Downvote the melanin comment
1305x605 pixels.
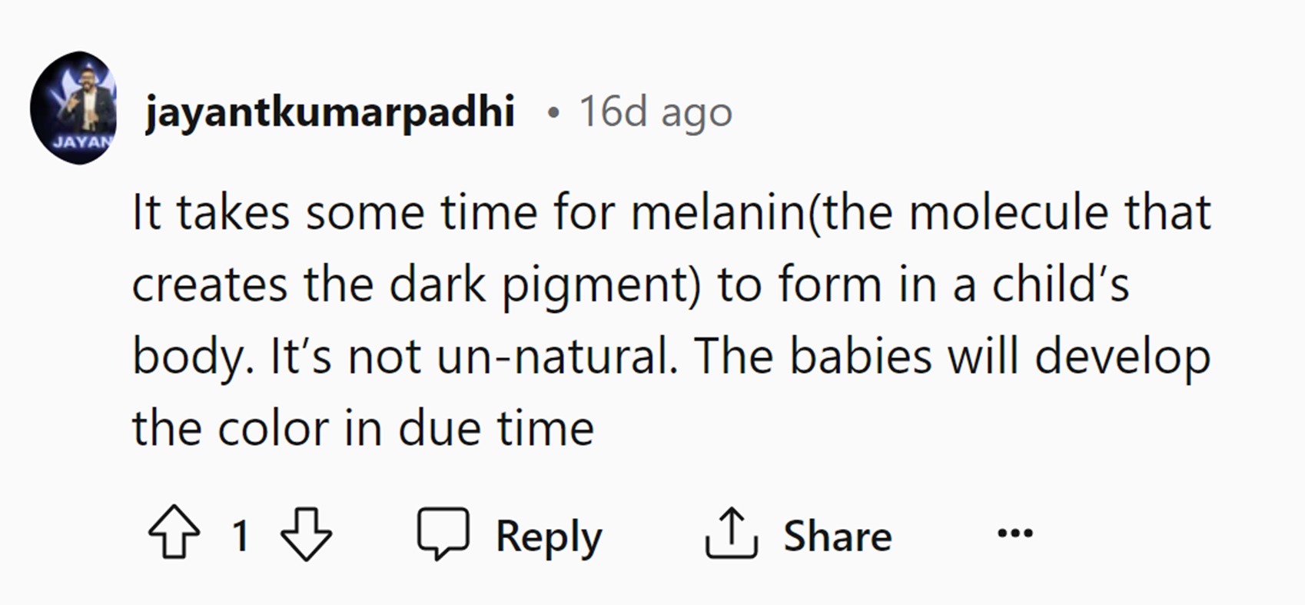coord(306,533)
